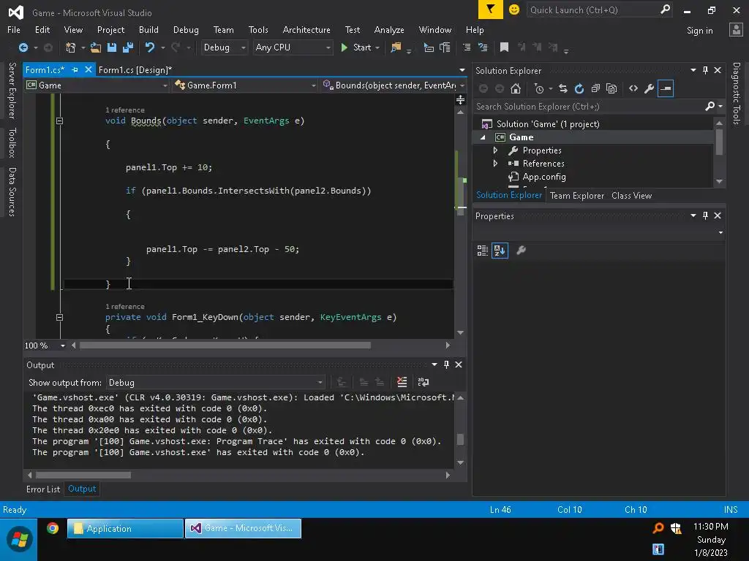Click the pin icon on Form1.cs tab
The image size is (749, 561).
pyautogui.click(x=75, y=69)
